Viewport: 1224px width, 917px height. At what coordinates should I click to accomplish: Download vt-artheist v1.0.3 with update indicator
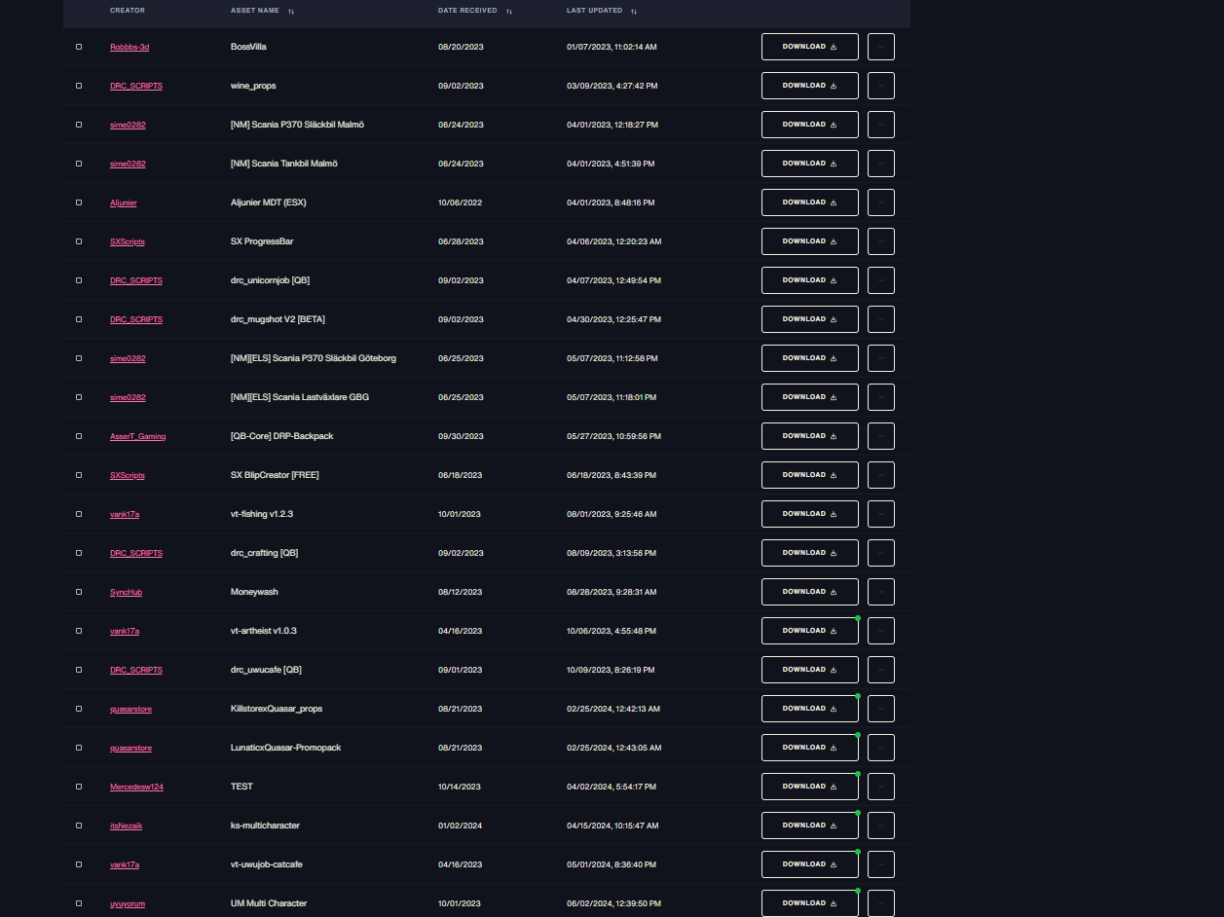click(809, 631)
